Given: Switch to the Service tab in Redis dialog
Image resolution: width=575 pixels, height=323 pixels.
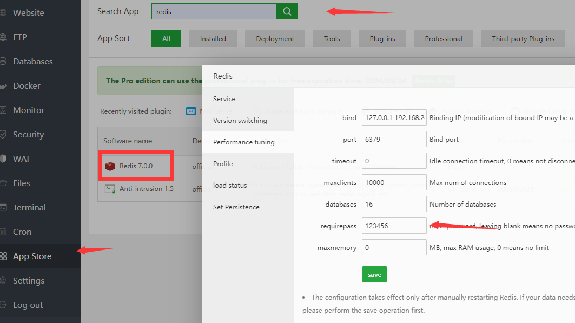Looking at the screenshot, I should tap(224, 99).
